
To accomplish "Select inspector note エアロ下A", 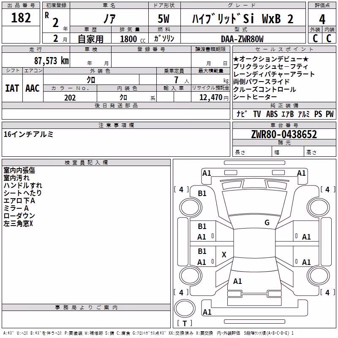I will tap(19, 201).
